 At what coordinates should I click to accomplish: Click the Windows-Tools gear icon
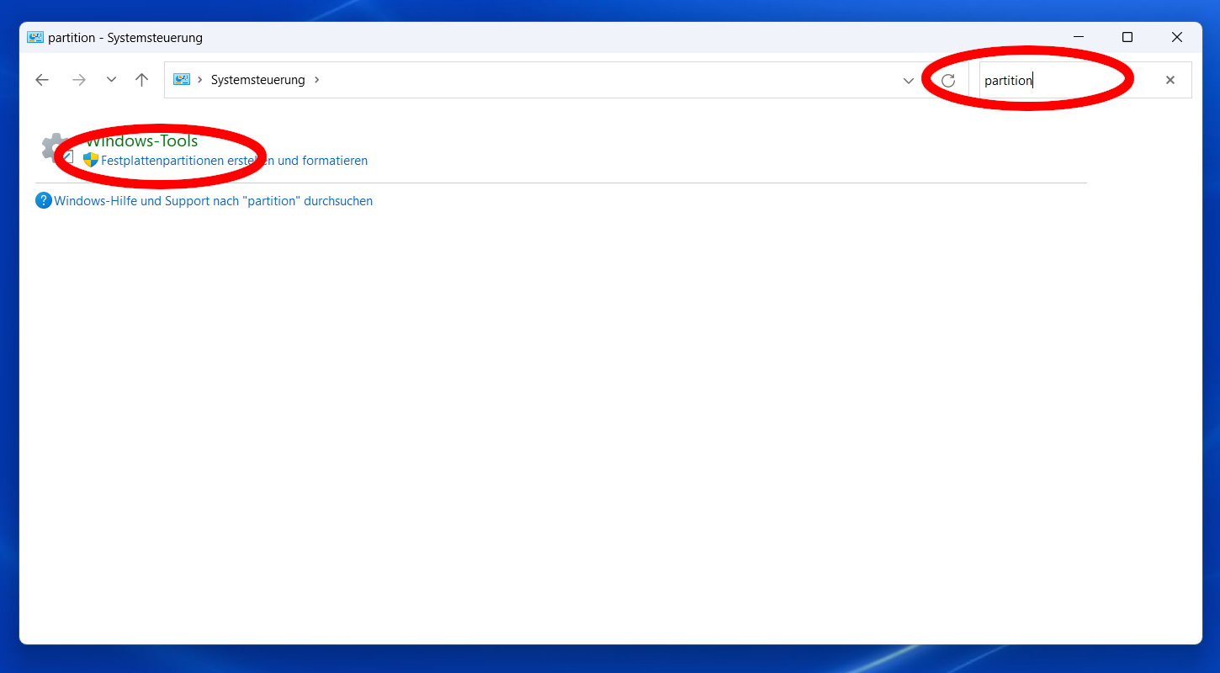click(56, 148)
